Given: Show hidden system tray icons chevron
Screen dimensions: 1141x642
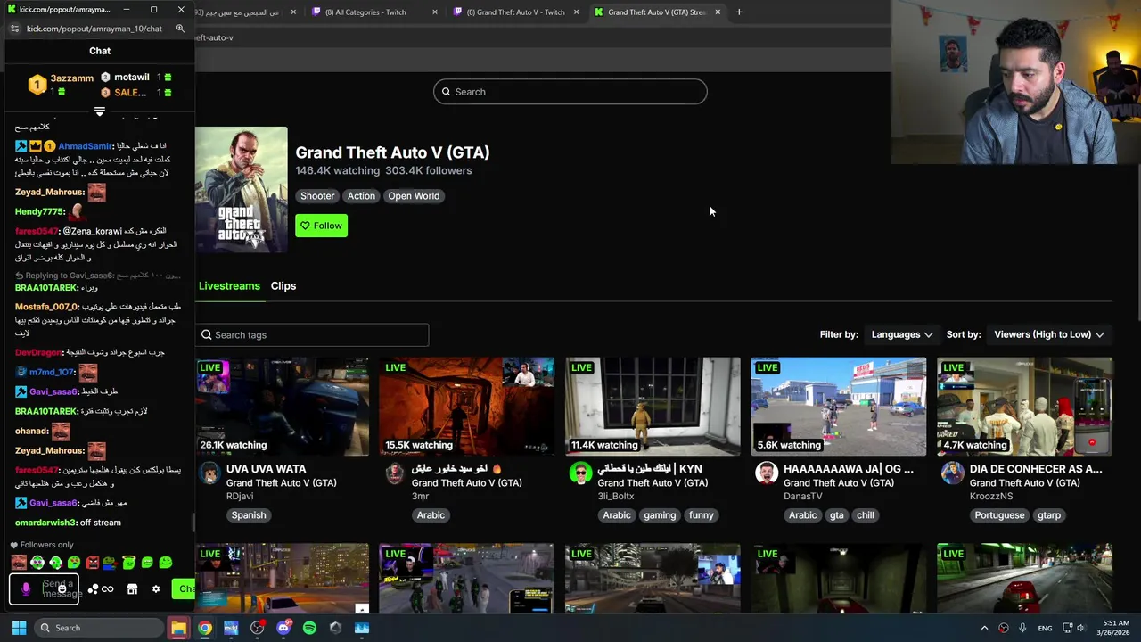Looking at the screenshot, I should click(984, 628).
